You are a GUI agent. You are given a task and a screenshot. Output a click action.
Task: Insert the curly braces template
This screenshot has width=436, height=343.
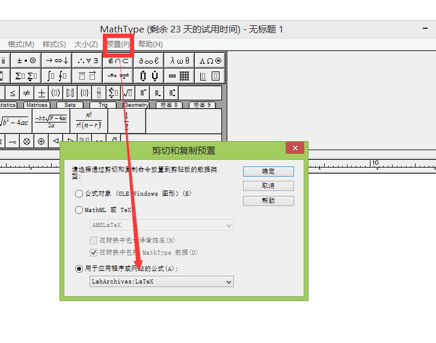click(85, 93)
